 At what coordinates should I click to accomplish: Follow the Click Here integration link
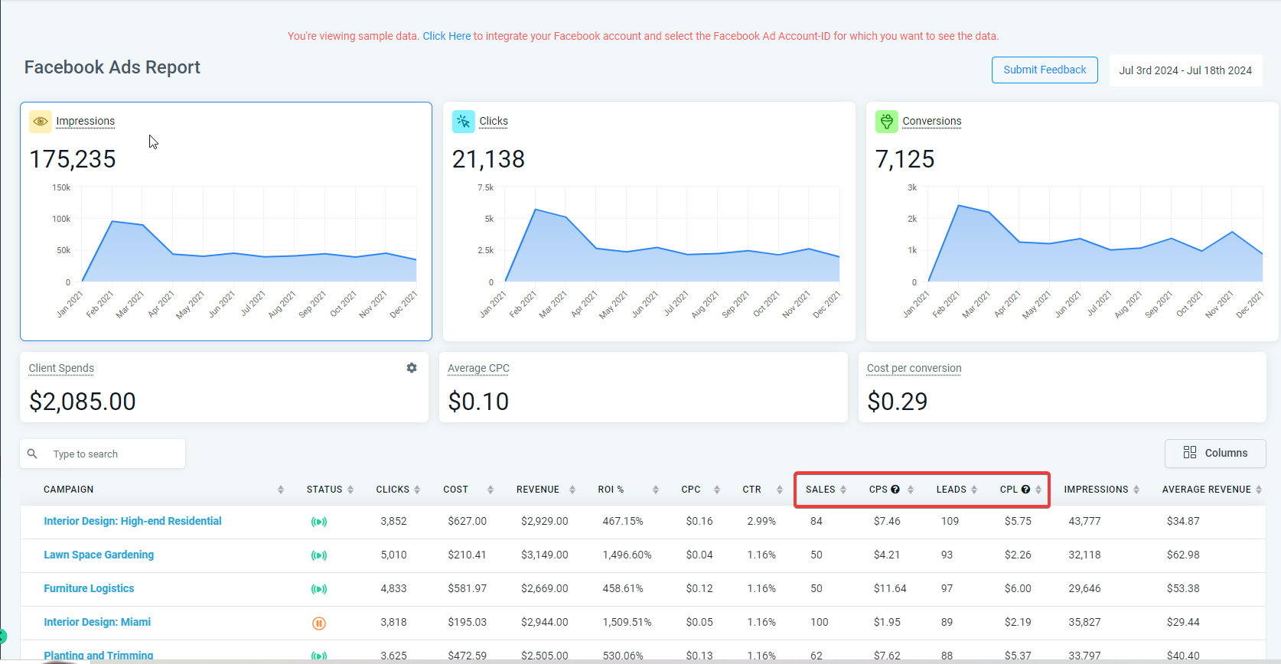[447, 36]
